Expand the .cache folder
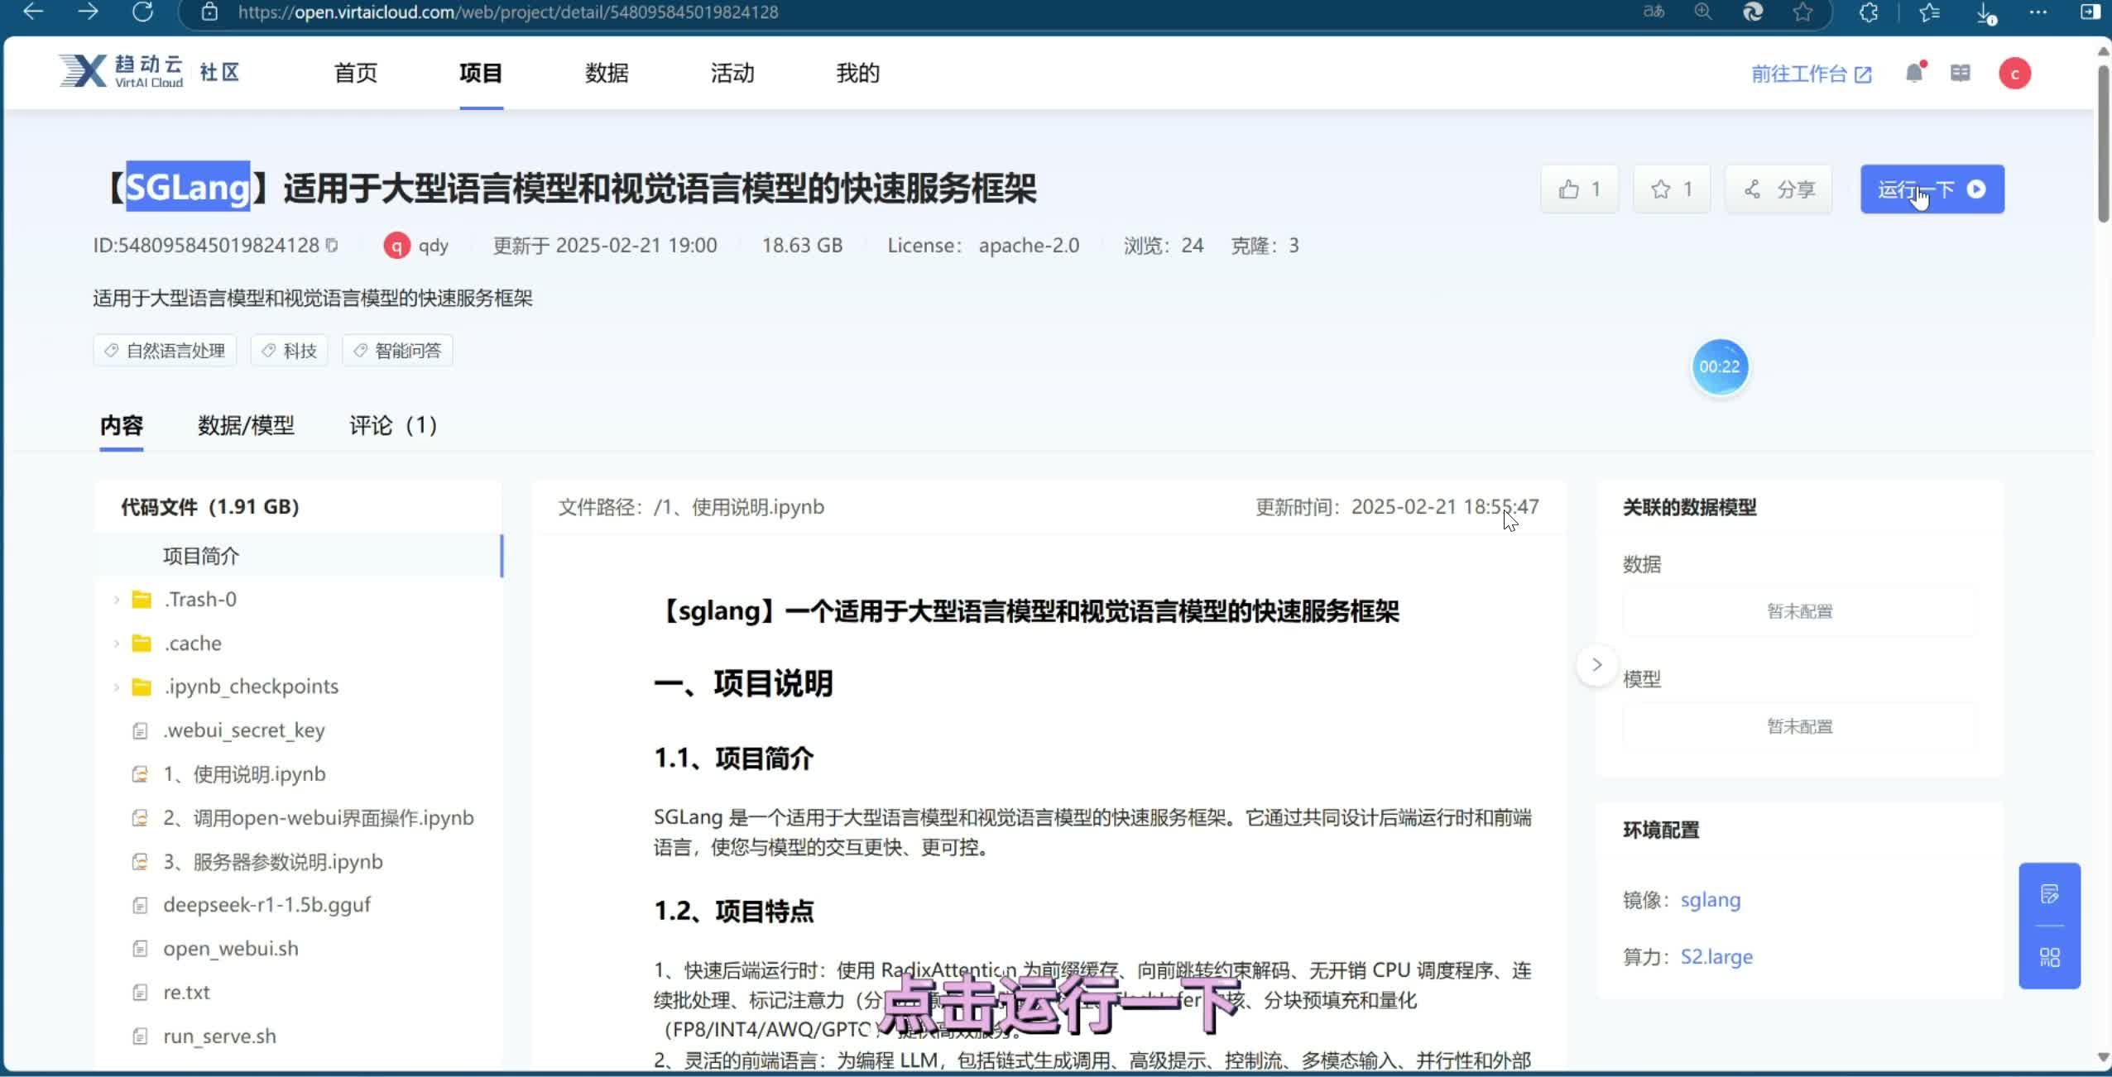Screen dimensions: 2112x1077 click(116, 643)
